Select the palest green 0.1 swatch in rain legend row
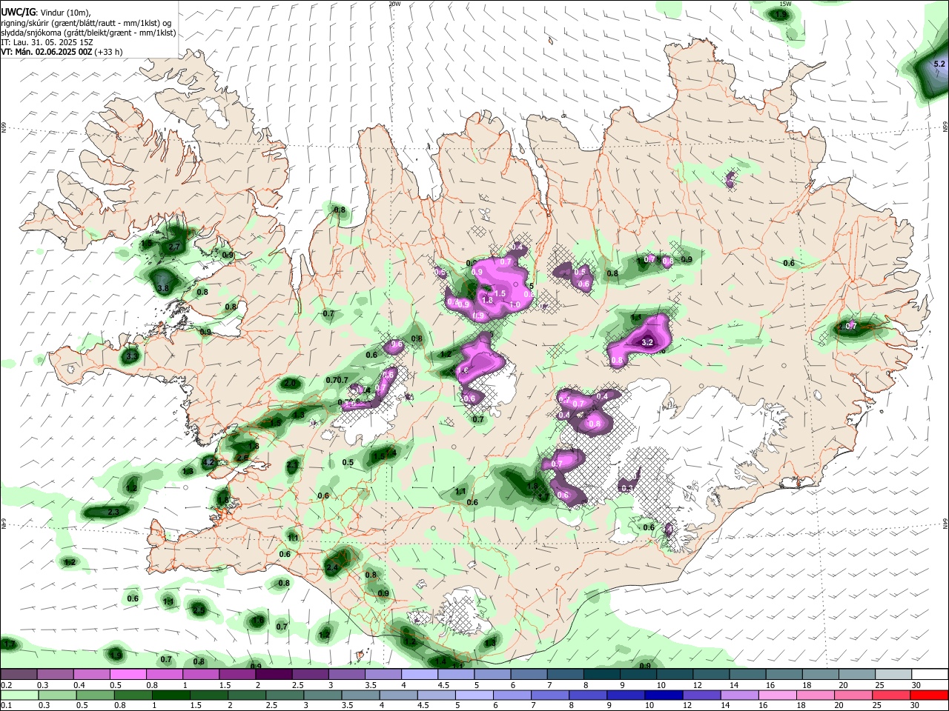 (19, 695)
